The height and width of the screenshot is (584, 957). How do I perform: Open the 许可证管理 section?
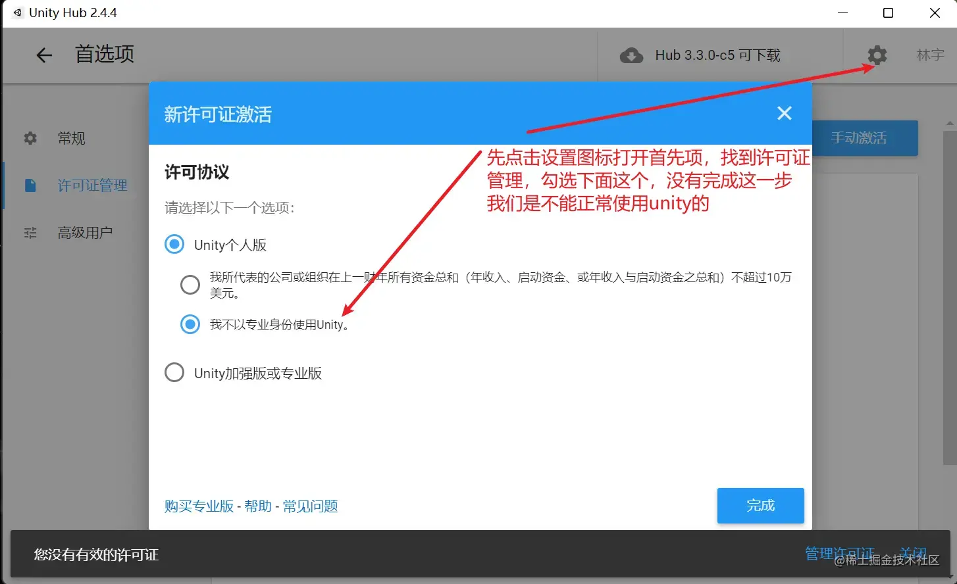click(93, 185)
